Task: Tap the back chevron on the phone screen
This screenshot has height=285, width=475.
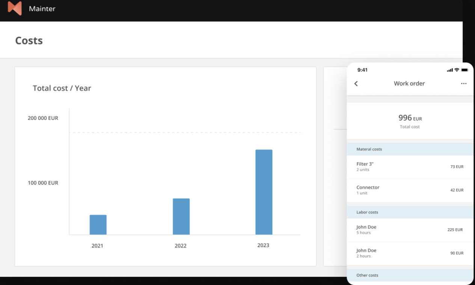Action: [x=356, y=84]
